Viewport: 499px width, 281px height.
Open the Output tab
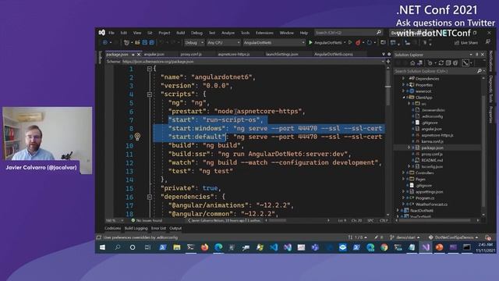(x=175, y=229)
